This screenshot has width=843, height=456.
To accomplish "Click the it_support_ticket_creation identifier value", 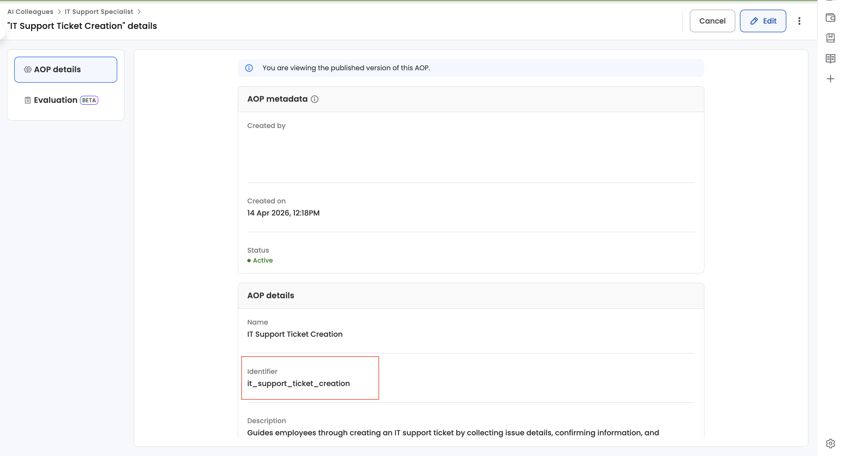I will (298, 383).
